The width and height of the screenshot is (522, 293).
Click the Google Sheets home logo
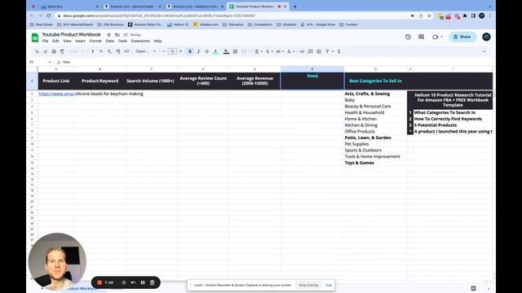pyautogui.click(x=35, y=37)
